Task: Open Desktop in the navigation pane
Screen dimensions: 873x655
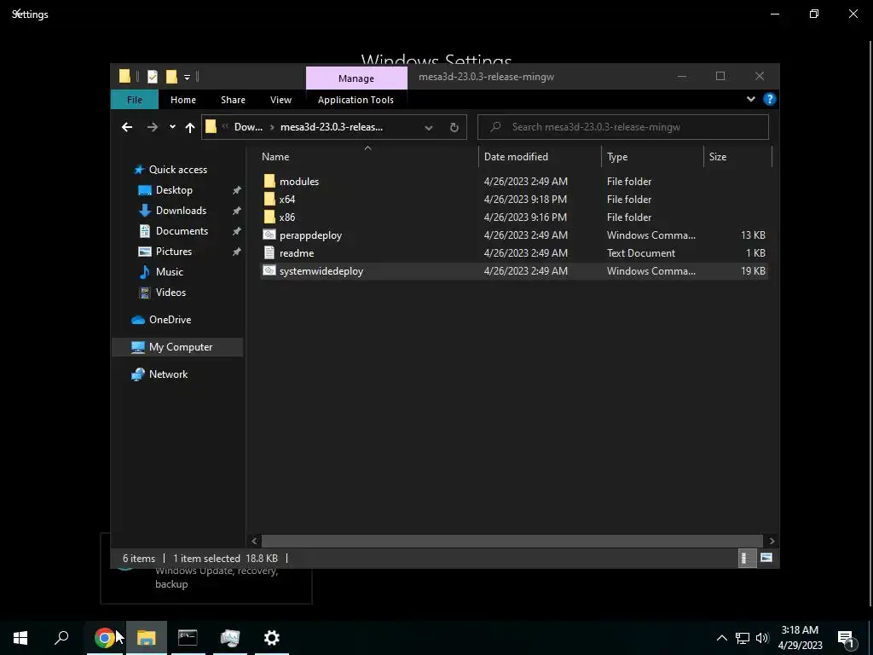Action: 174,190
